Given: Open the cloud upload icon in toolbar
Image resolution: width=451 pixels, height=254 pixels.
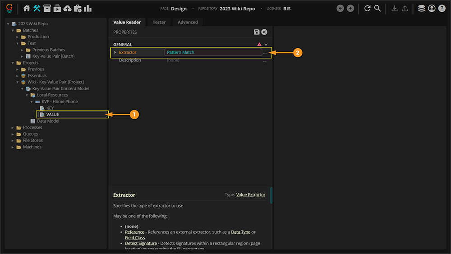Looking at the screenshot, I should point(67,8).
